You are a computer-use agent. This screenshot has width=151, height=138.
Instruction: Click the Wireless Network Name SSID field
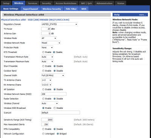click(x=54, y=94)
